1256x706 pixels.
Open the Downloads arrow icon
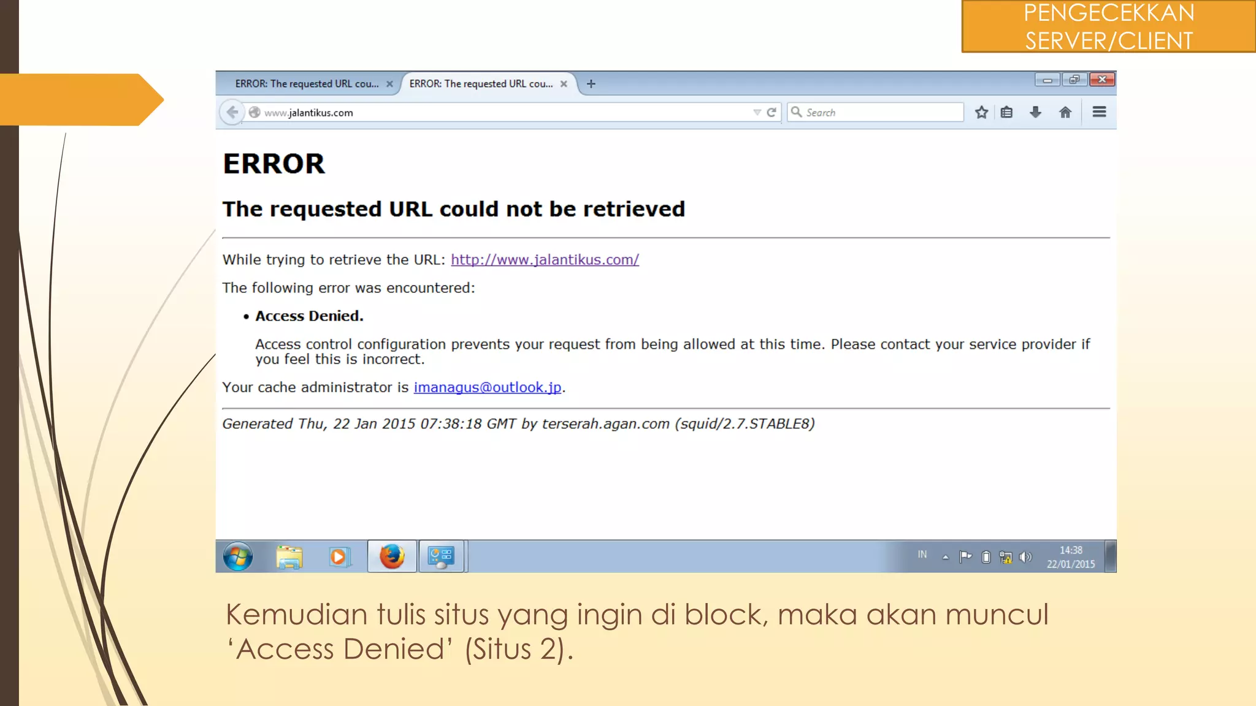pyautogui.click(x=1035, y=112)
